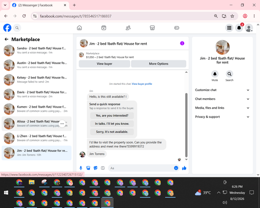Open File Explorer from the taskbar

click(x=32, y=183)
